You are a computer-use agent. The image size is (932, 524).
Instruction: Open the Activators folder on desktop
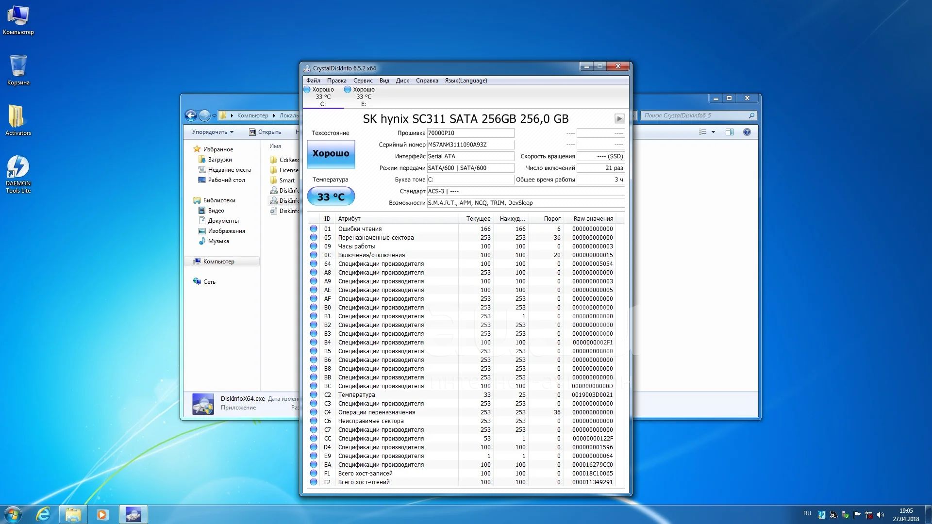tap(18, 120)
